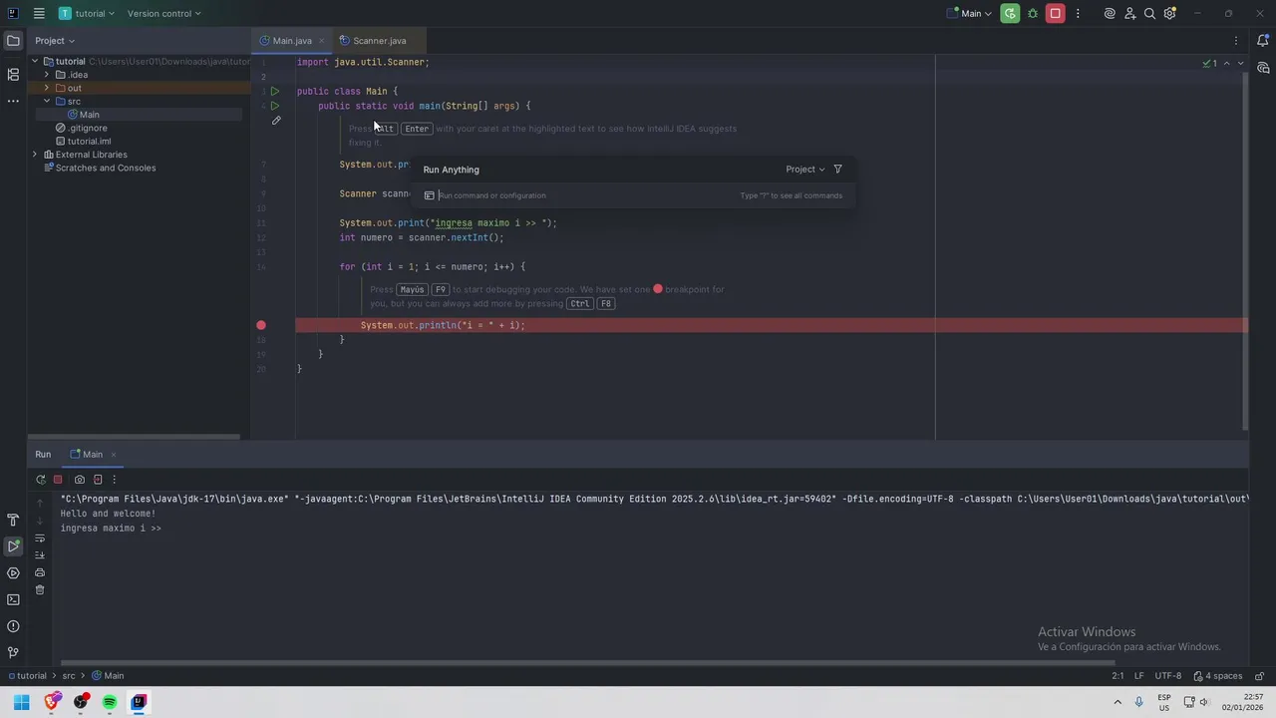Image resolution: width=1276 pixels, height=718 pixels.
Task: Open editor tabs options menu dots
Action: 1236,41
